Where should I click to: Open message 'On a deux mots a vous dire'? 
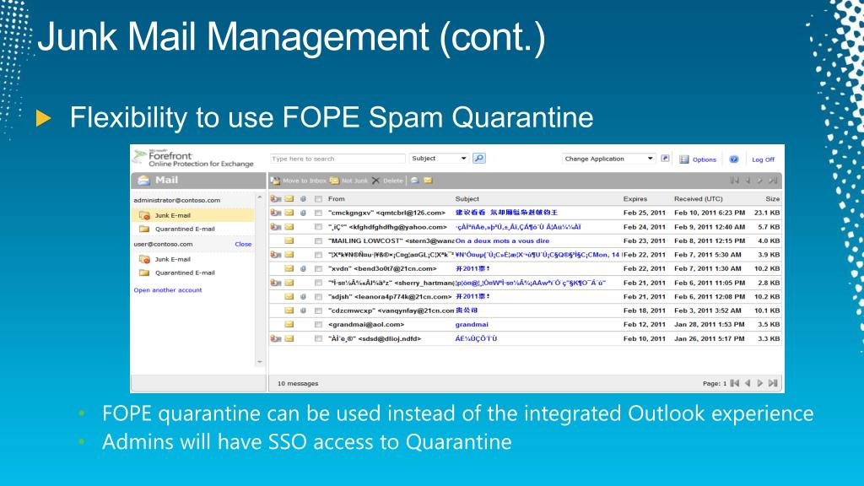(502, 240)
